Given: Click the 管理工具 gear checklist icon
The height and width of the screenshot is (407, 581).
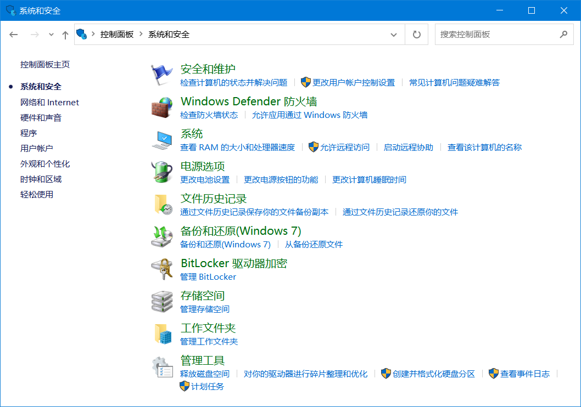Looking at the screenshot, I should (x=162, y=366).
